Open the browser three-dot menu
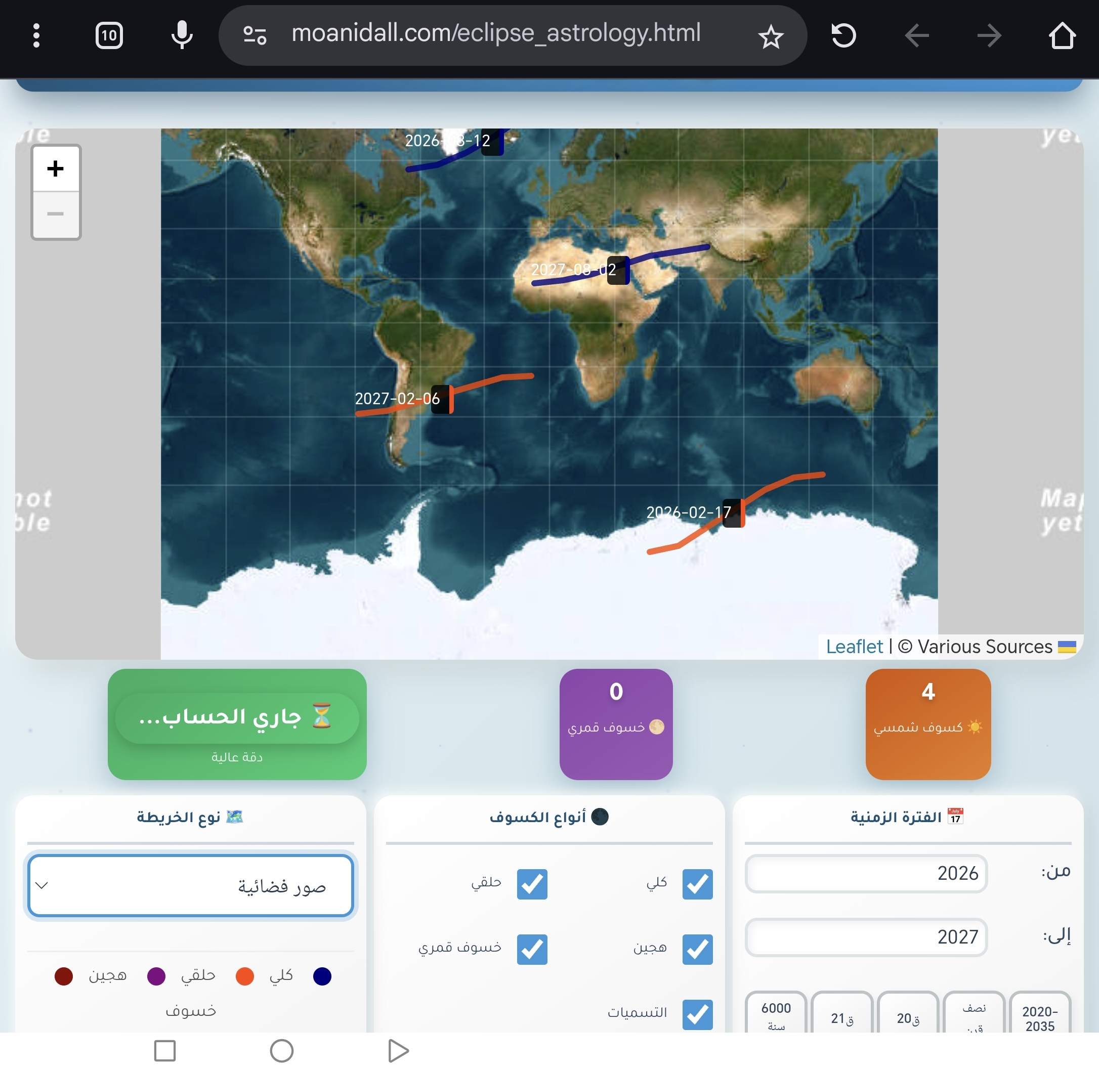 click(x=36, y=35)
